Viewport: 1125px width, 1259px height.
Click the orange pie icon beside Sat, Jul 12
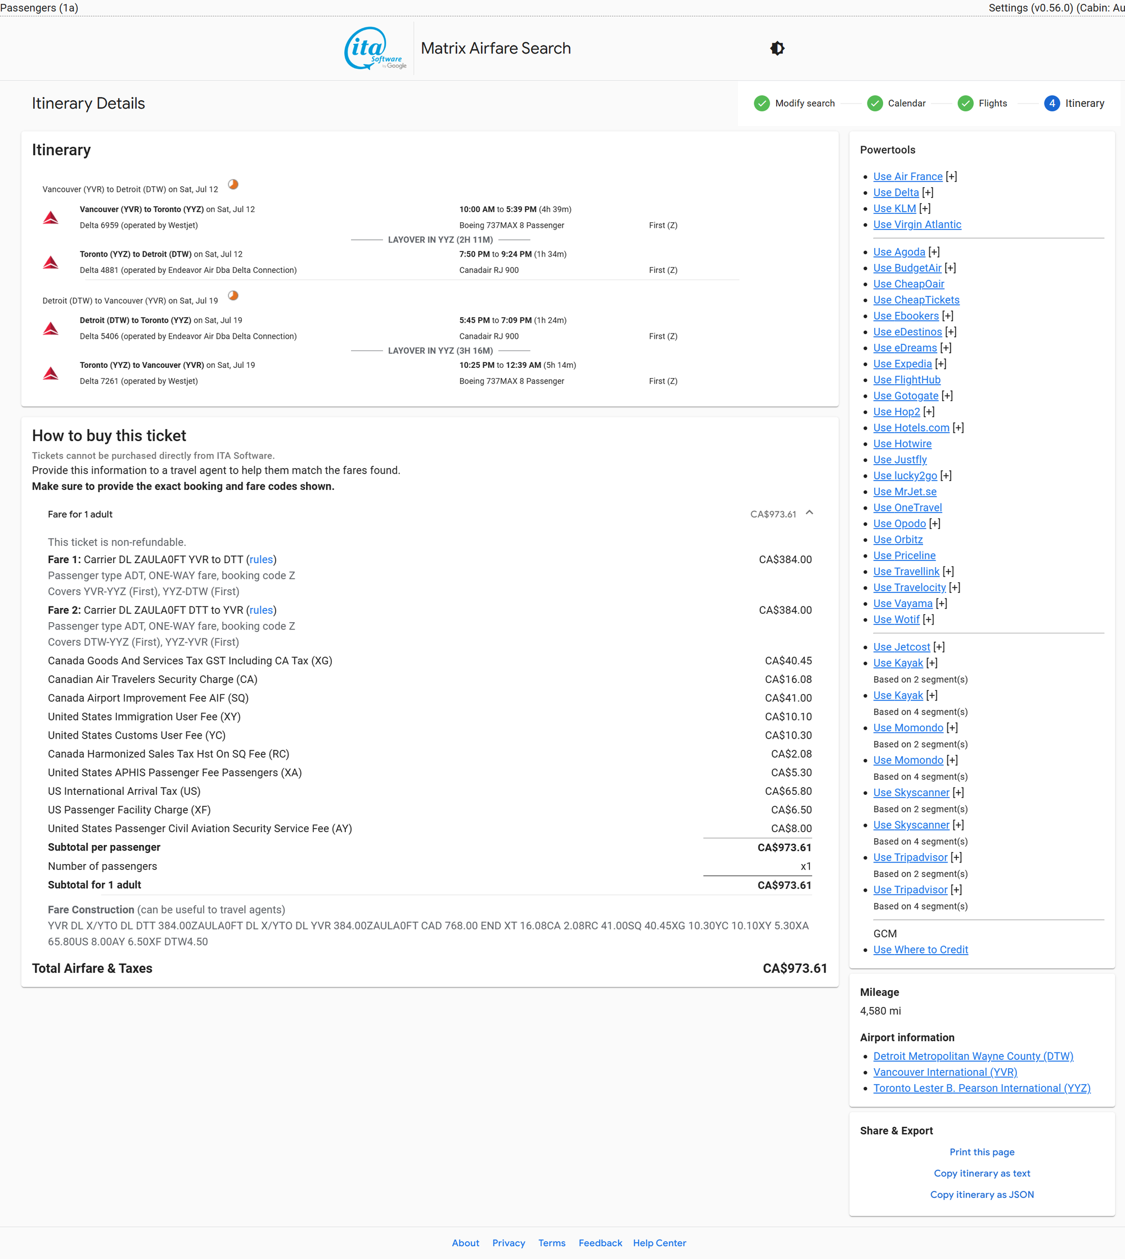tap(233, 184)
